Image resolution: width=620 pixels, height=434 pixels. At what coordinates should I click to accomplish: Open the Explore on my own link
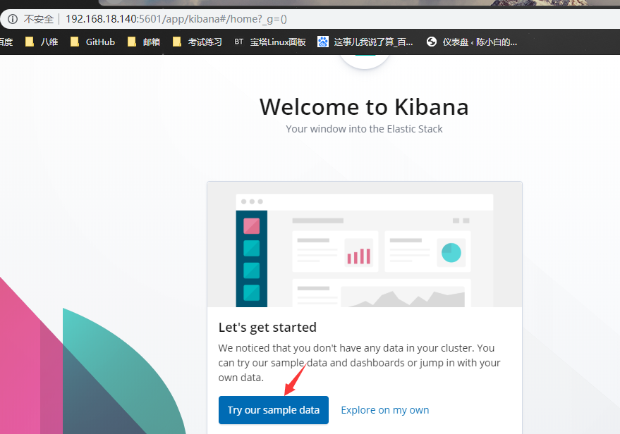pyautogui.click(x=384, y=410)
